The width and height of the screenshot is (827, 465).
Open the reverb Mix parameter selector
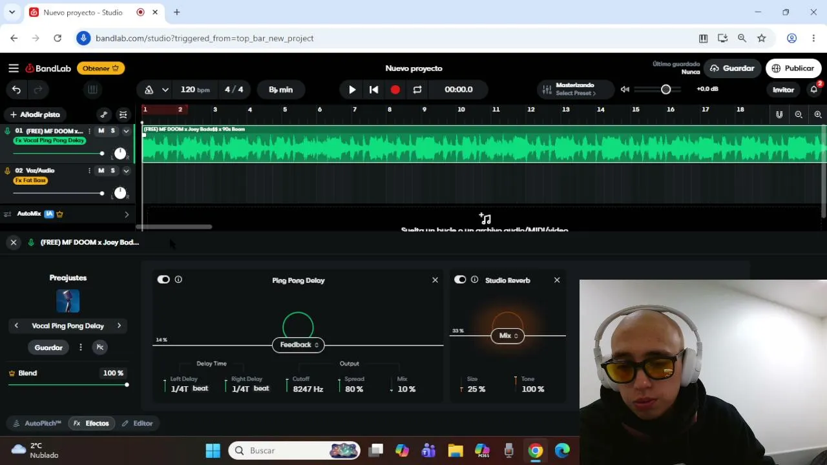(x=508, y=336)
